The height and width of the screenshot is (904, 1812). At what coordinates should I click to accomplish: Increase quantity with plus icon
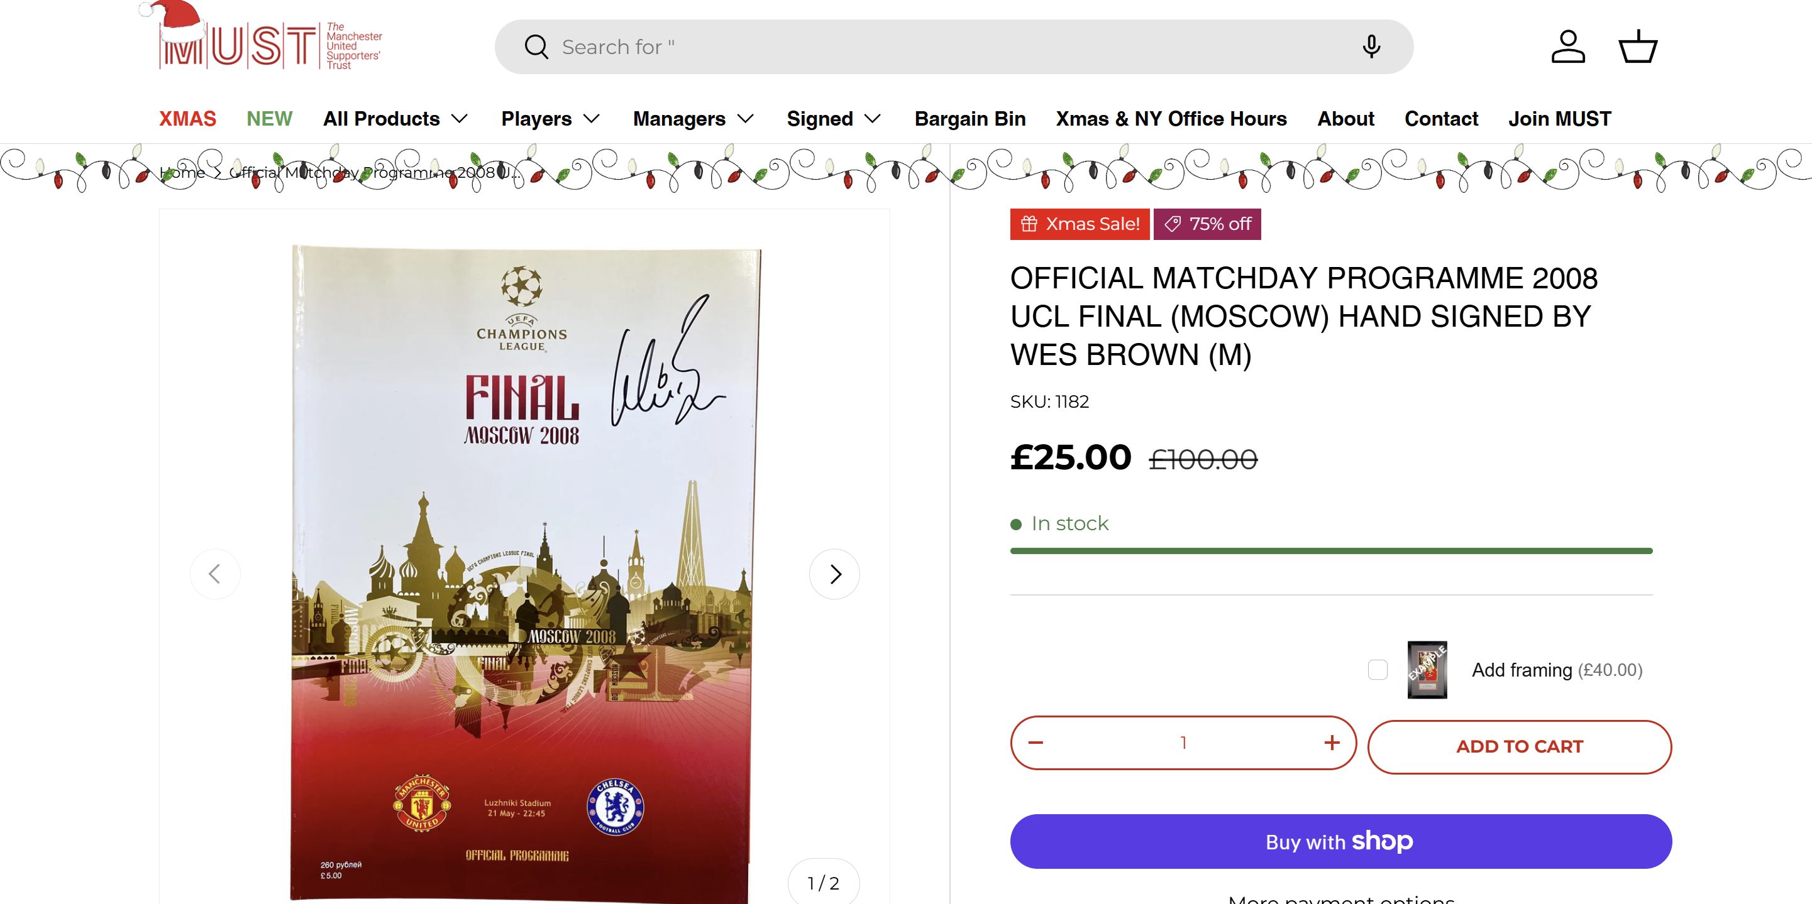[1332, 743]
